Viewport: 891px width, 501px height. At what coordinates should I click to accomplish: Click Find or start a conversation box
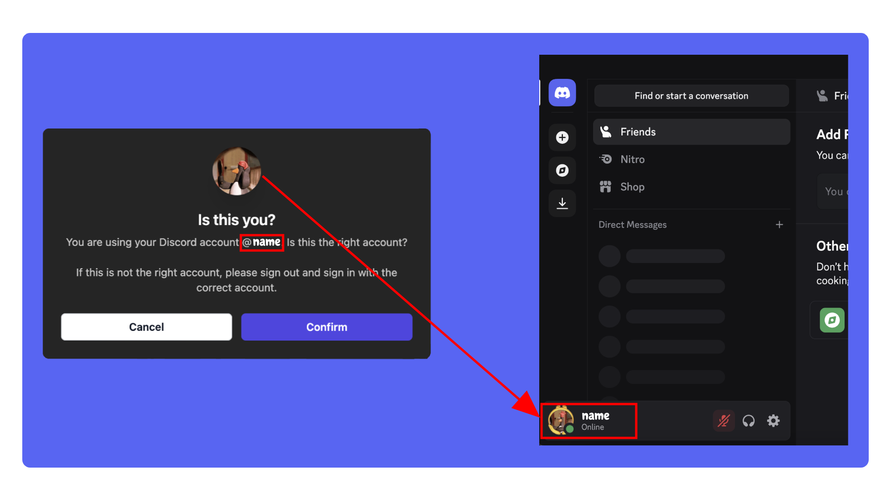691,96
